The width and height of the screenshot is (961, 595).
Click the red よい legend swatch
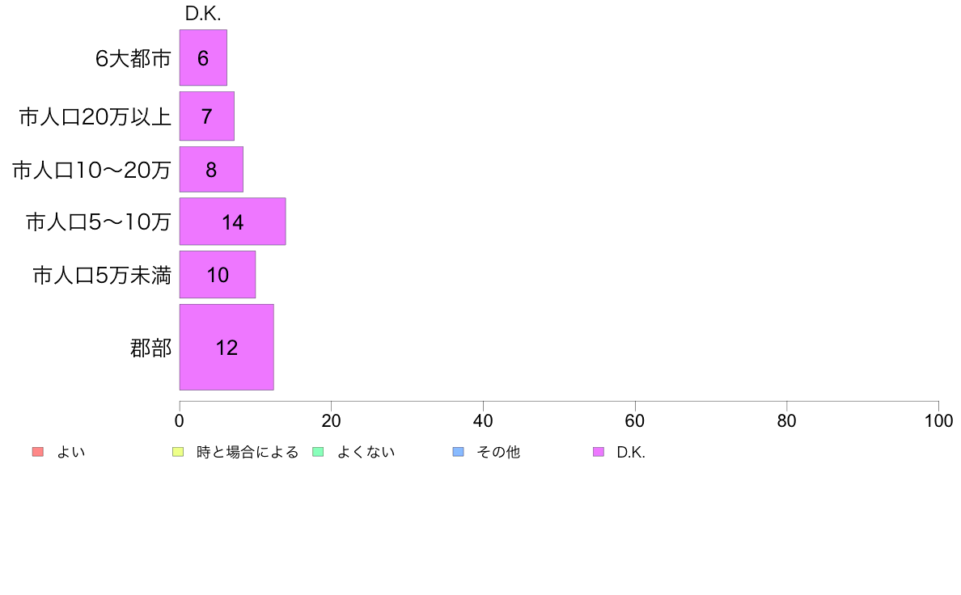point(38,452)
